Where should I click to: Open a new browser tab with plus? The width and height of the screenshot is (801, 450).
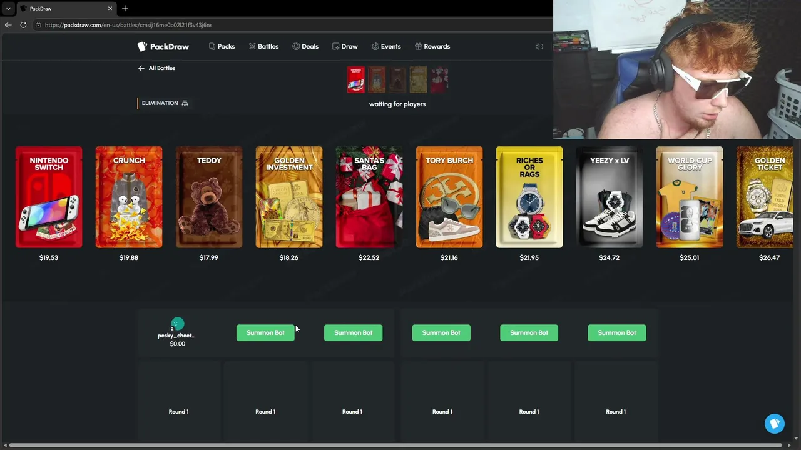click(125, 8)
